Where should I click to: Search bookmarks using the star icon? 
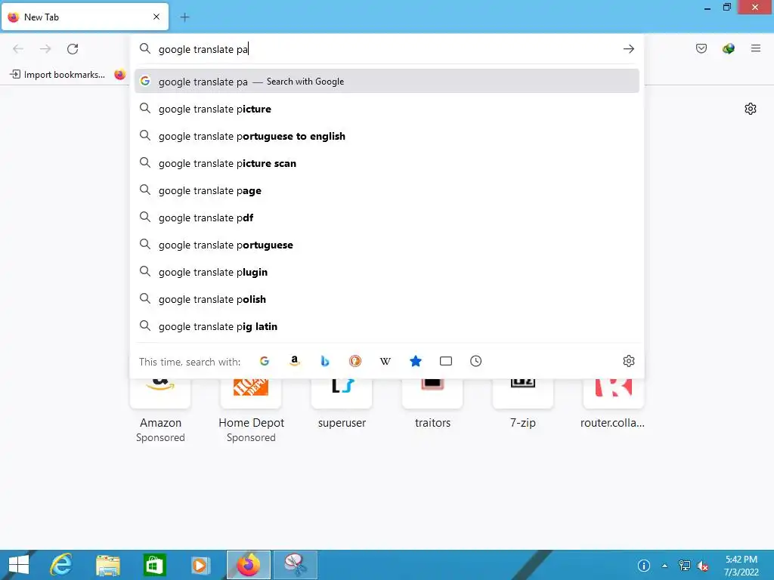(x=416, y=361)
